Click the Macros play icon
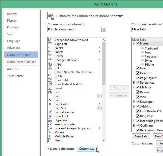 point(50,132)
